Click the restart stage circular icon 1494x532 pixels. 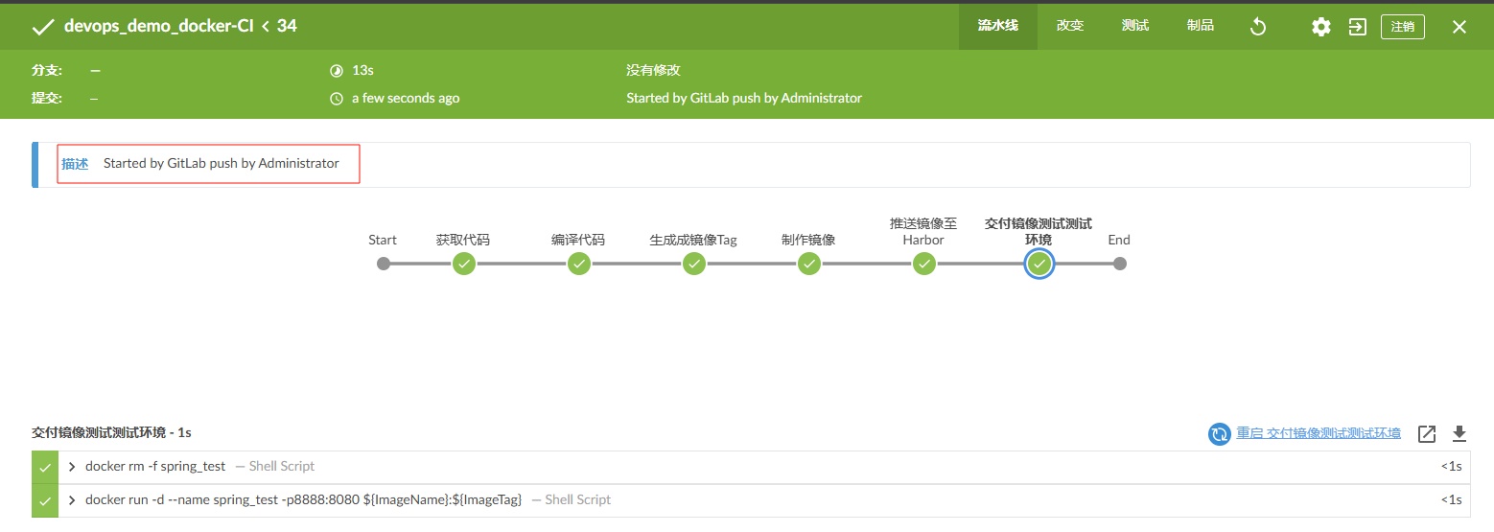coord(1219,434)
